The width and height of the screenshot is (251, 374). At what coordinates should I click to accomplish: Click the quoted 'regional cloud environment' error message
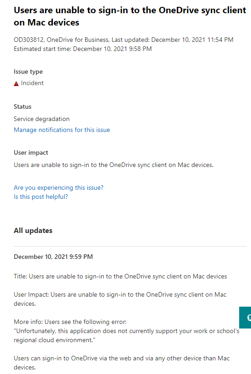[x=126, y=335]
